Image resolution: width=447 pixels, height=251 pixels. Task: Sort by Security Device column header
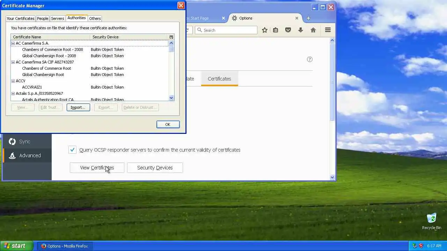tap(129, 37)
